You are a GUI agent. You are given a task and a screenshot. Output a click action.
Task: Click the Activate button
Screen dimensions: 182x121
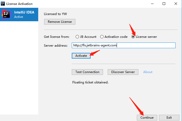[x=81, y=56]
